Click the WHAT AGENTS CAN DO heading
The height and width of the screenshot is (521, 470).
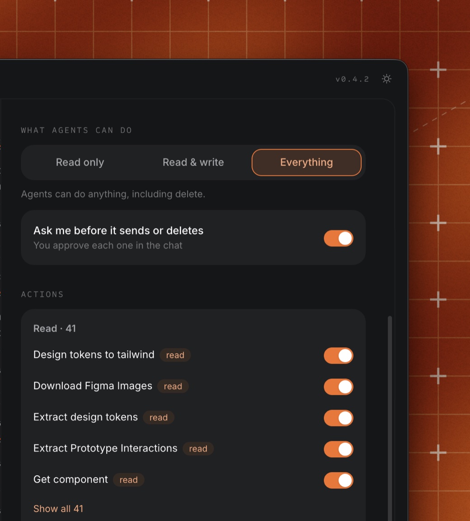[x=76, y=130]
